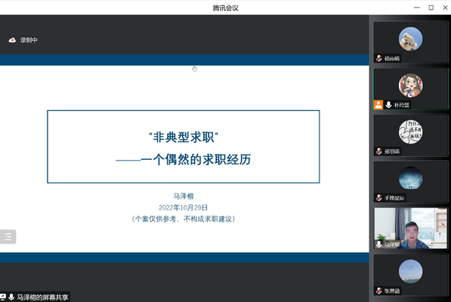Screen dimensions: 451x302
Task: Click the muted mic icon on 杨由晴's tile
Action: [379, 58]
